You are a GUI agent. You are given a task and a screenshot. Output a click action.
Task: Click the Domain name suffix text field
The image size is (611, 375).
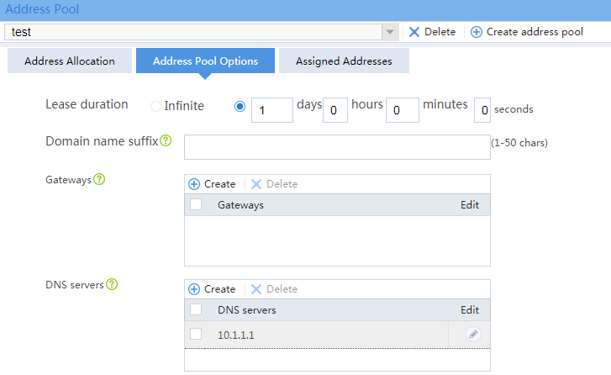(337, 147)
